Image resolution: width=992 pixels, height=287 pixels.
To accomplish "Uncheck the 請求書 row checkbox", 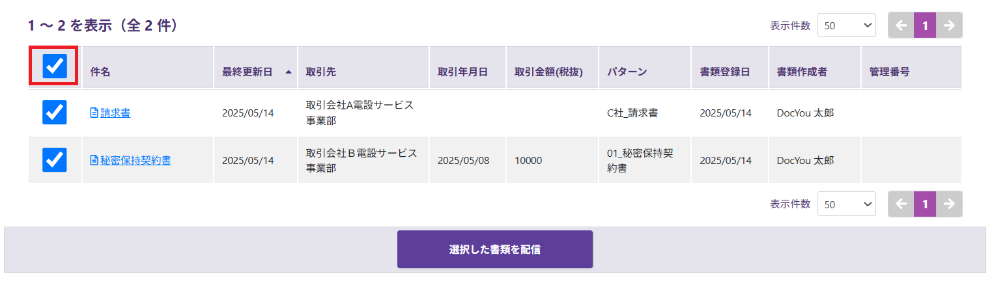I will (55, 113).
